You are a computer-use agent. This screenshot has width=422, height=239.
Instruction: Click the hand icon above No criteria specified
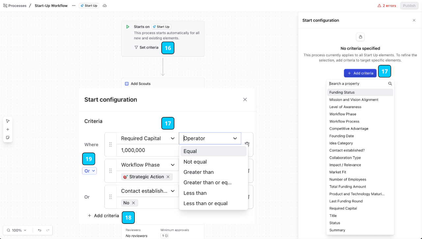[360, 37]
